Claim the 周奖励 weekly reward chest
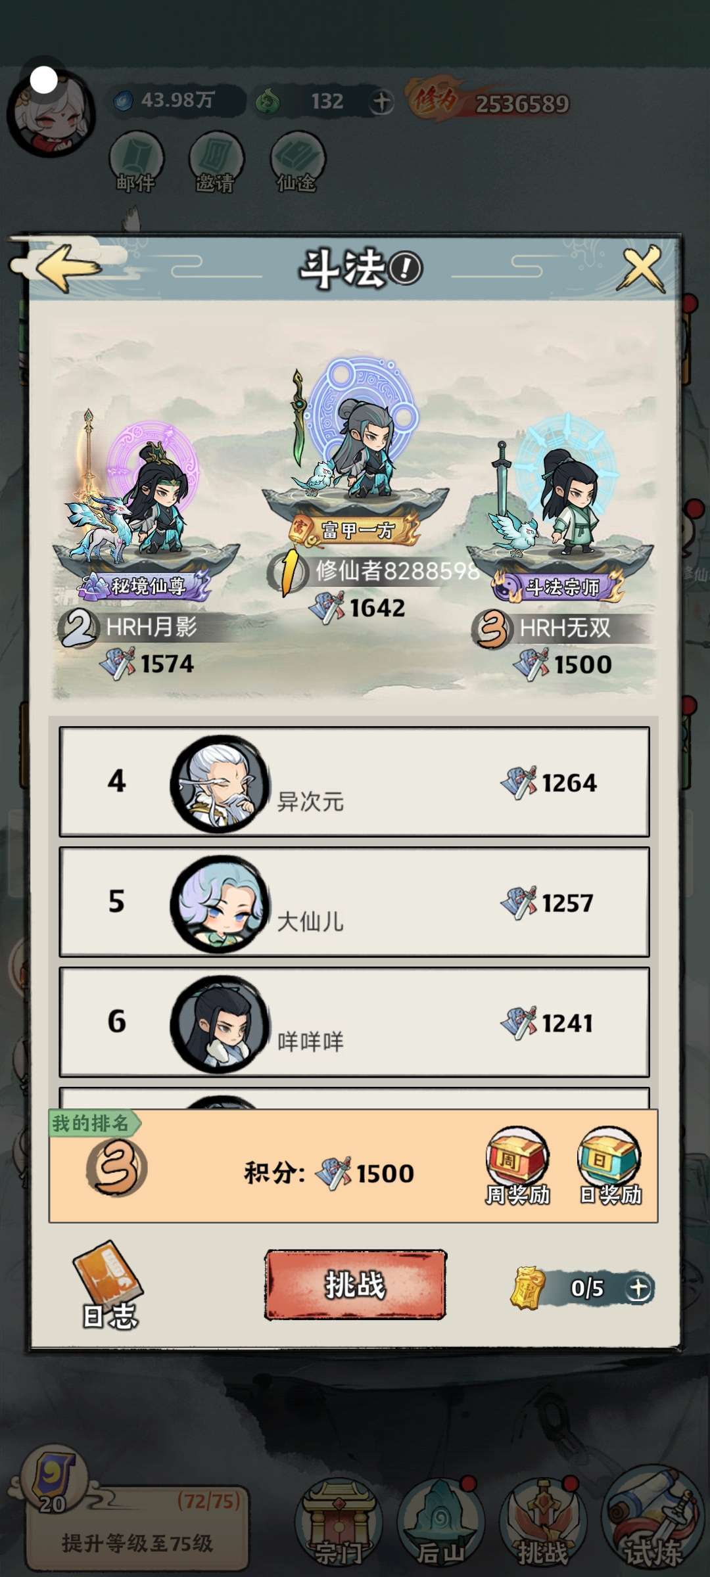The height and width of the screenshot is (1577, 710). pos(517,1166)
